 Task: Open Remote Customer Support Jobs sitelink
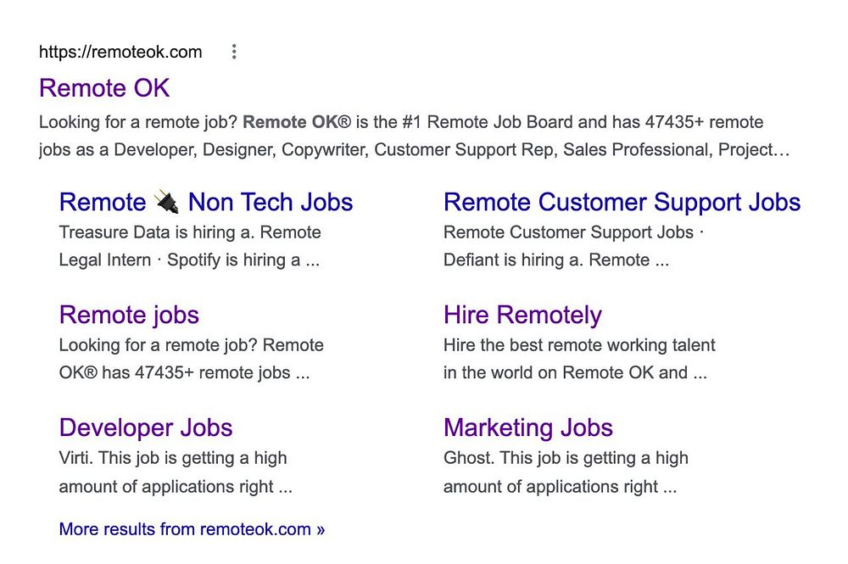622,202
